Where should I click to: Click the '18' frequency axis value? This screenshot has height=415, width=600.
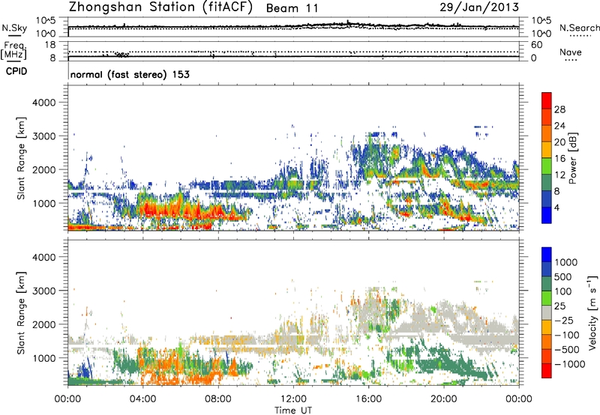[50, 45]
